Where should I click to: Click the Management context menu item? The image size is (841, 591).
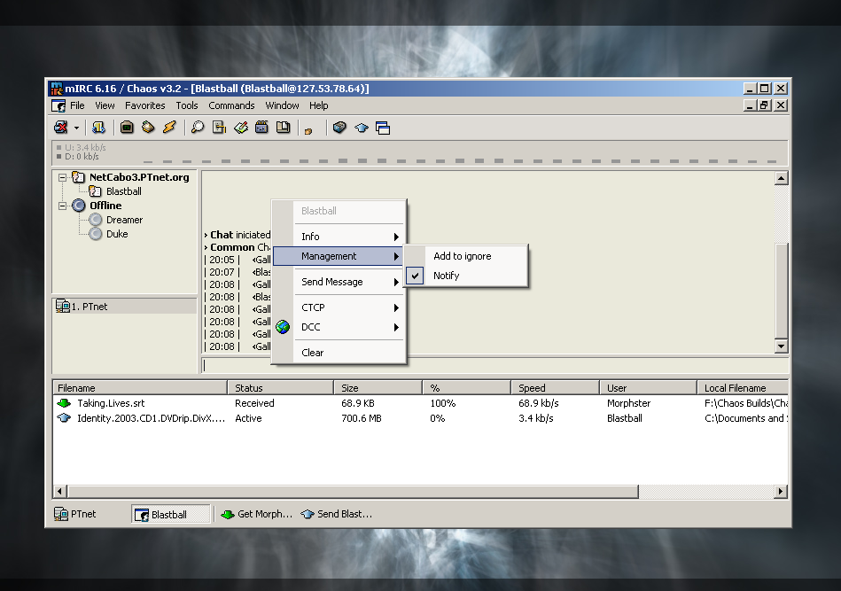[x=338, y=256]
